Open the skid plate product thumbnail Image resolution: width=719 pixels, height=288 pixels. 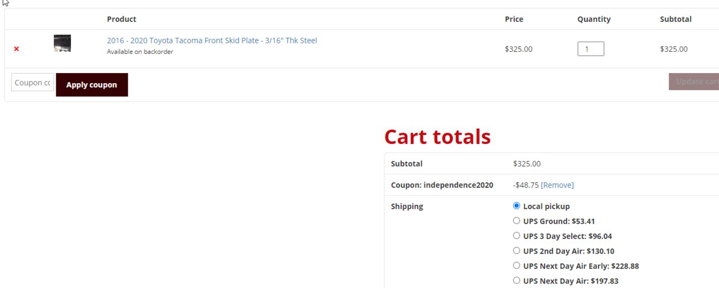tap(62, 43)
